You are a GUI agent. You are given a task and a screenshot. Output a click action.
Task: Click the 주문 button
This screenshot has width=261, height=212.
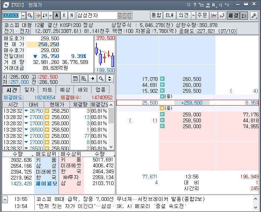(x=202, y=16)
